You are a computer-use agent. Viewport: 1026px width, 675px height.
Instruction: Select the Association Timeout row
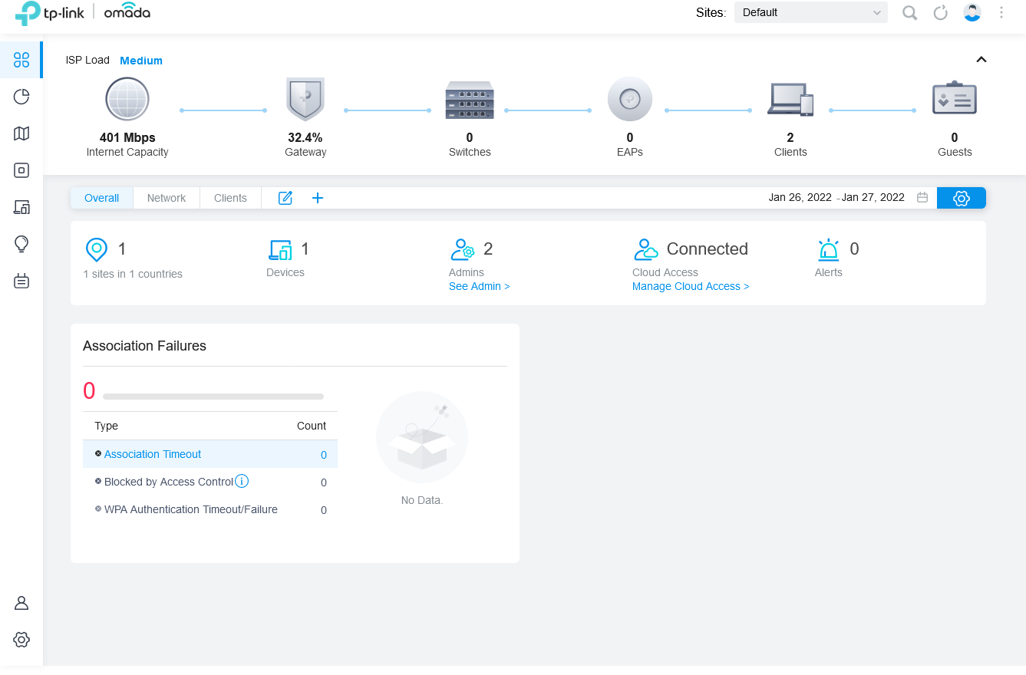tap(210, 454)
